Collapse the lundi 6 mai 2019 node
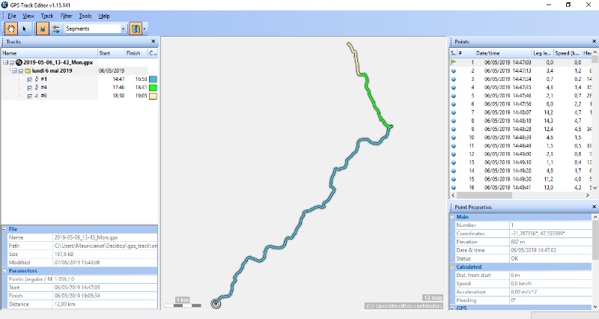 click(x=14, y=70)
